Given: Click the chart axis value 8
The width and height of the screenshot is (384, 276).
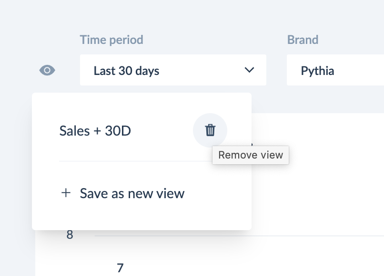Looking at the screenshot, I should (x=70, y=234).
